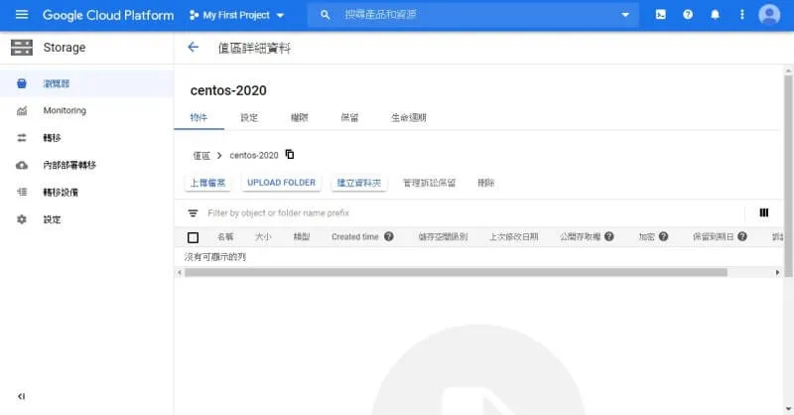Open the My First Project selector
This screenshot has height=415, width=794.
coord(236,15)
